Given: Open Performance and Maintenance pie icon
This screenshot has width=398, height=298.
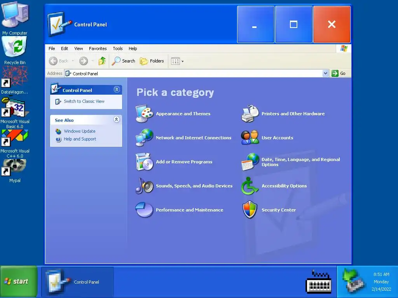Looking at the screenshot, I should pos(145,210).
